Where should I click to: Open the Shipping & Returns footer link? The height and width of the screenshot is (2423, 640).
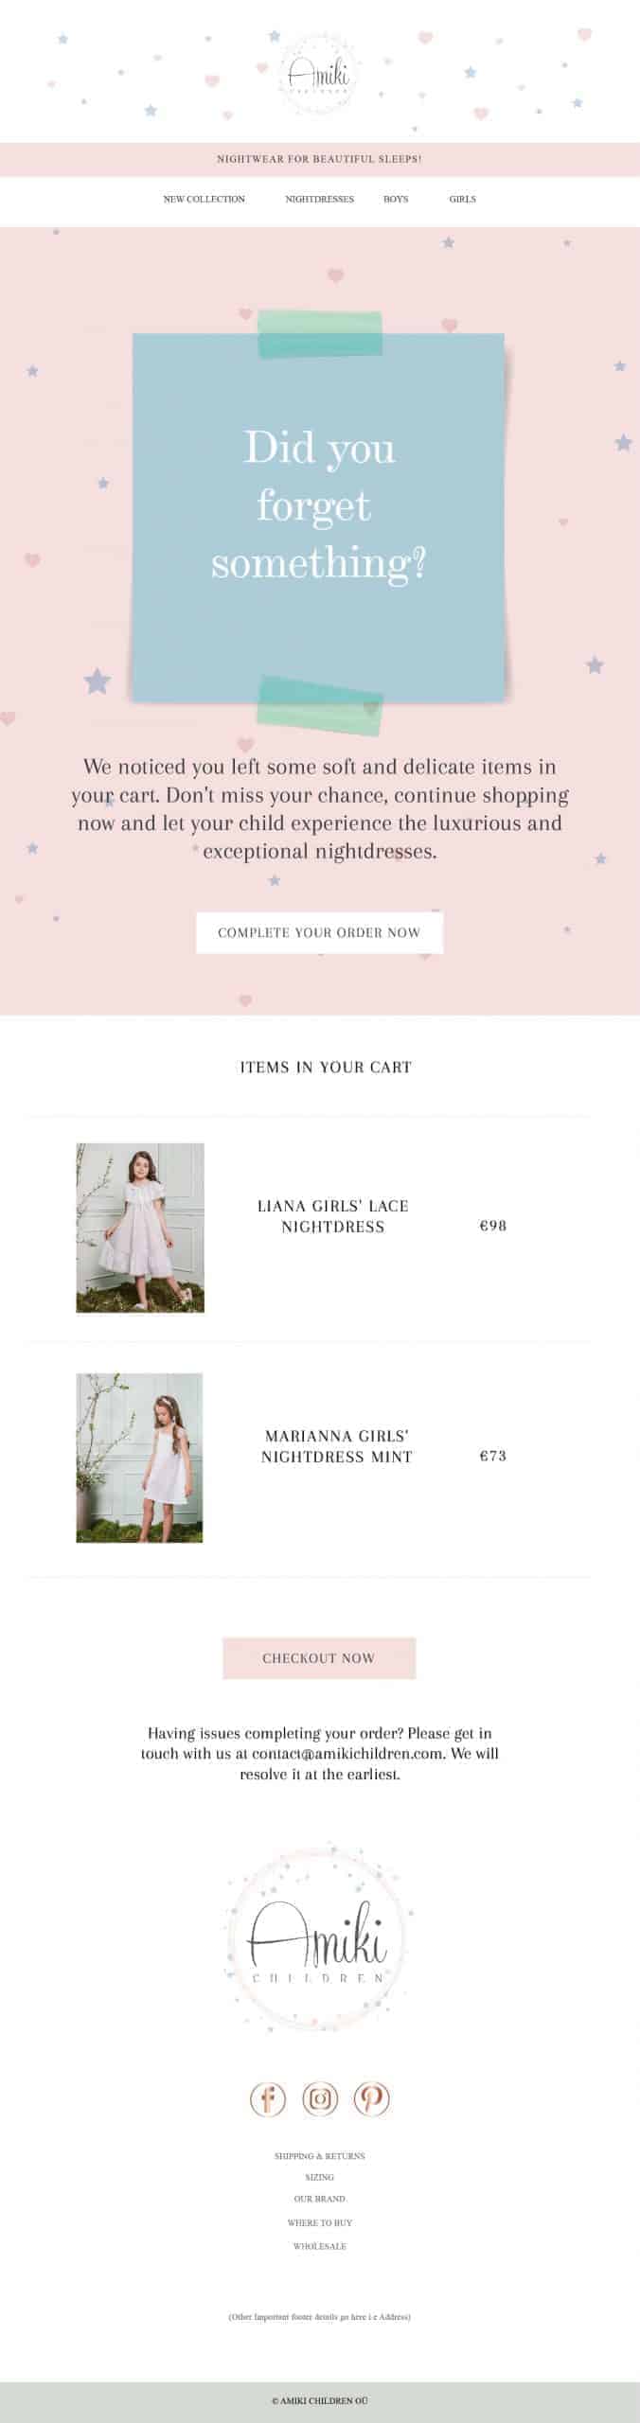click(x=320, y=2155)
